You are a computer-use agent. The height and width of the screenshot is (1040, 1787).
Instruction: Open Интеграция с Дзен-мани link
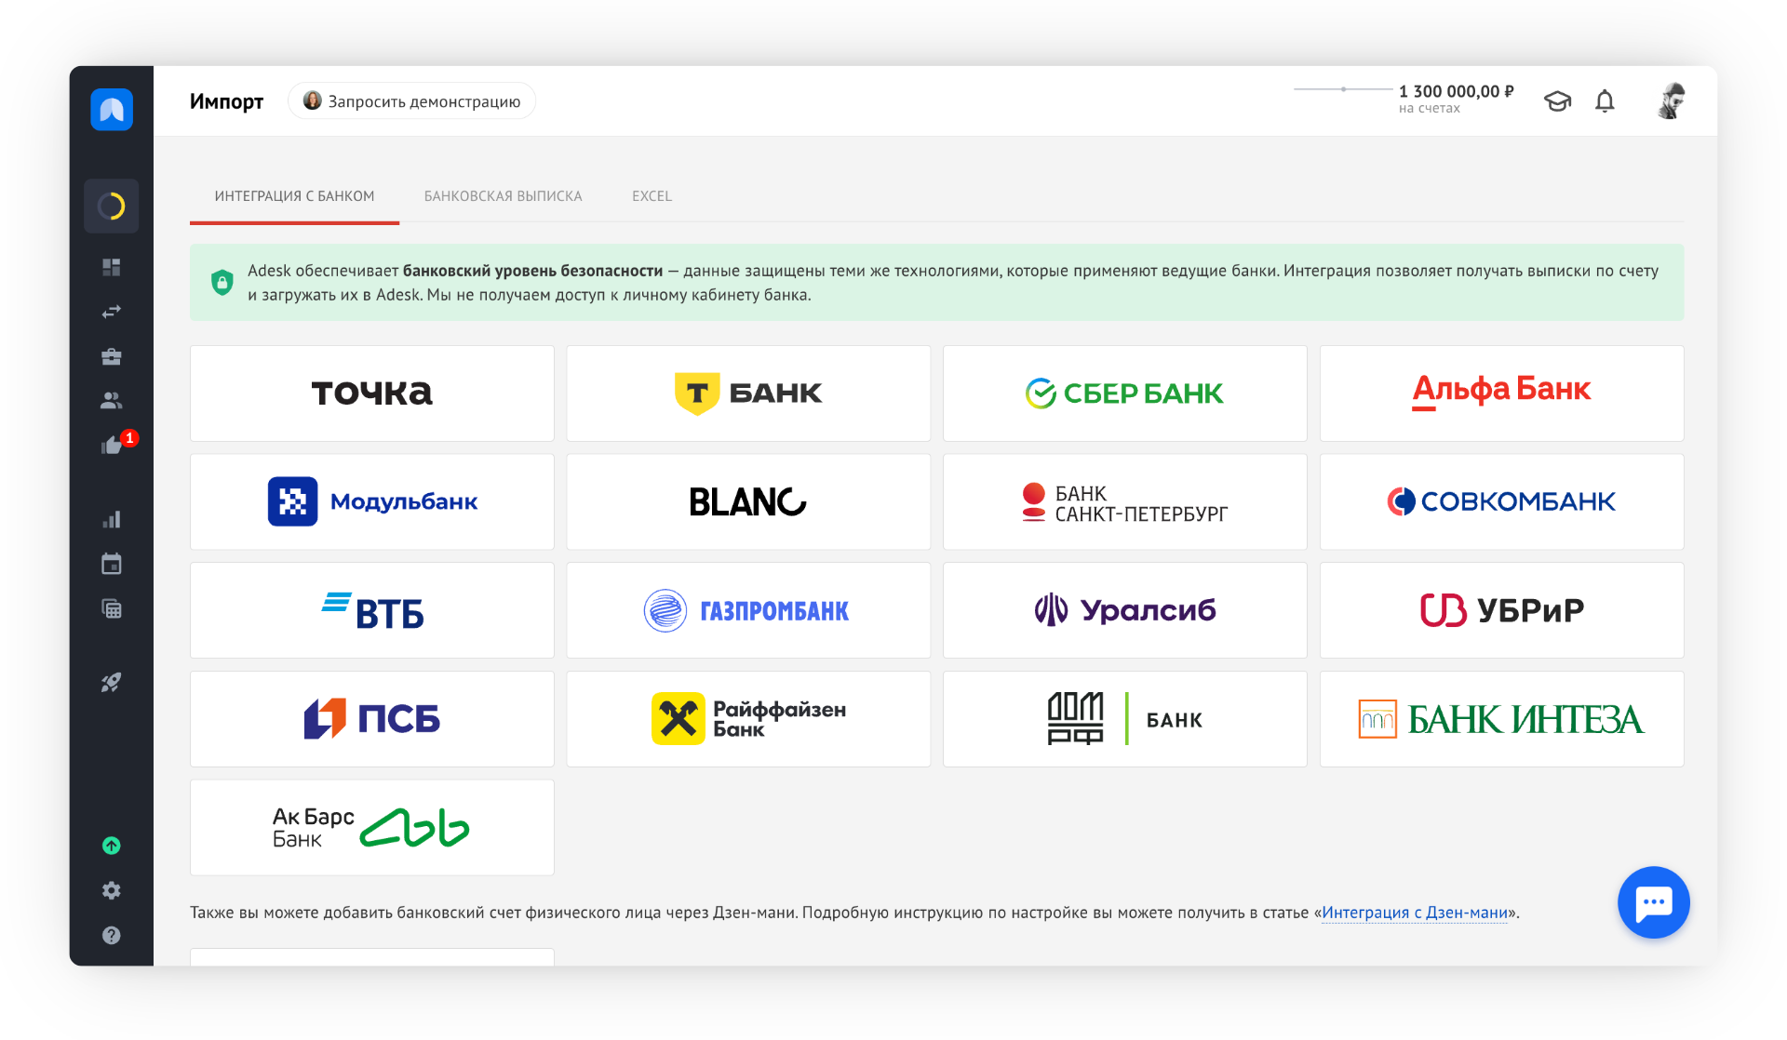[1414, 913]
